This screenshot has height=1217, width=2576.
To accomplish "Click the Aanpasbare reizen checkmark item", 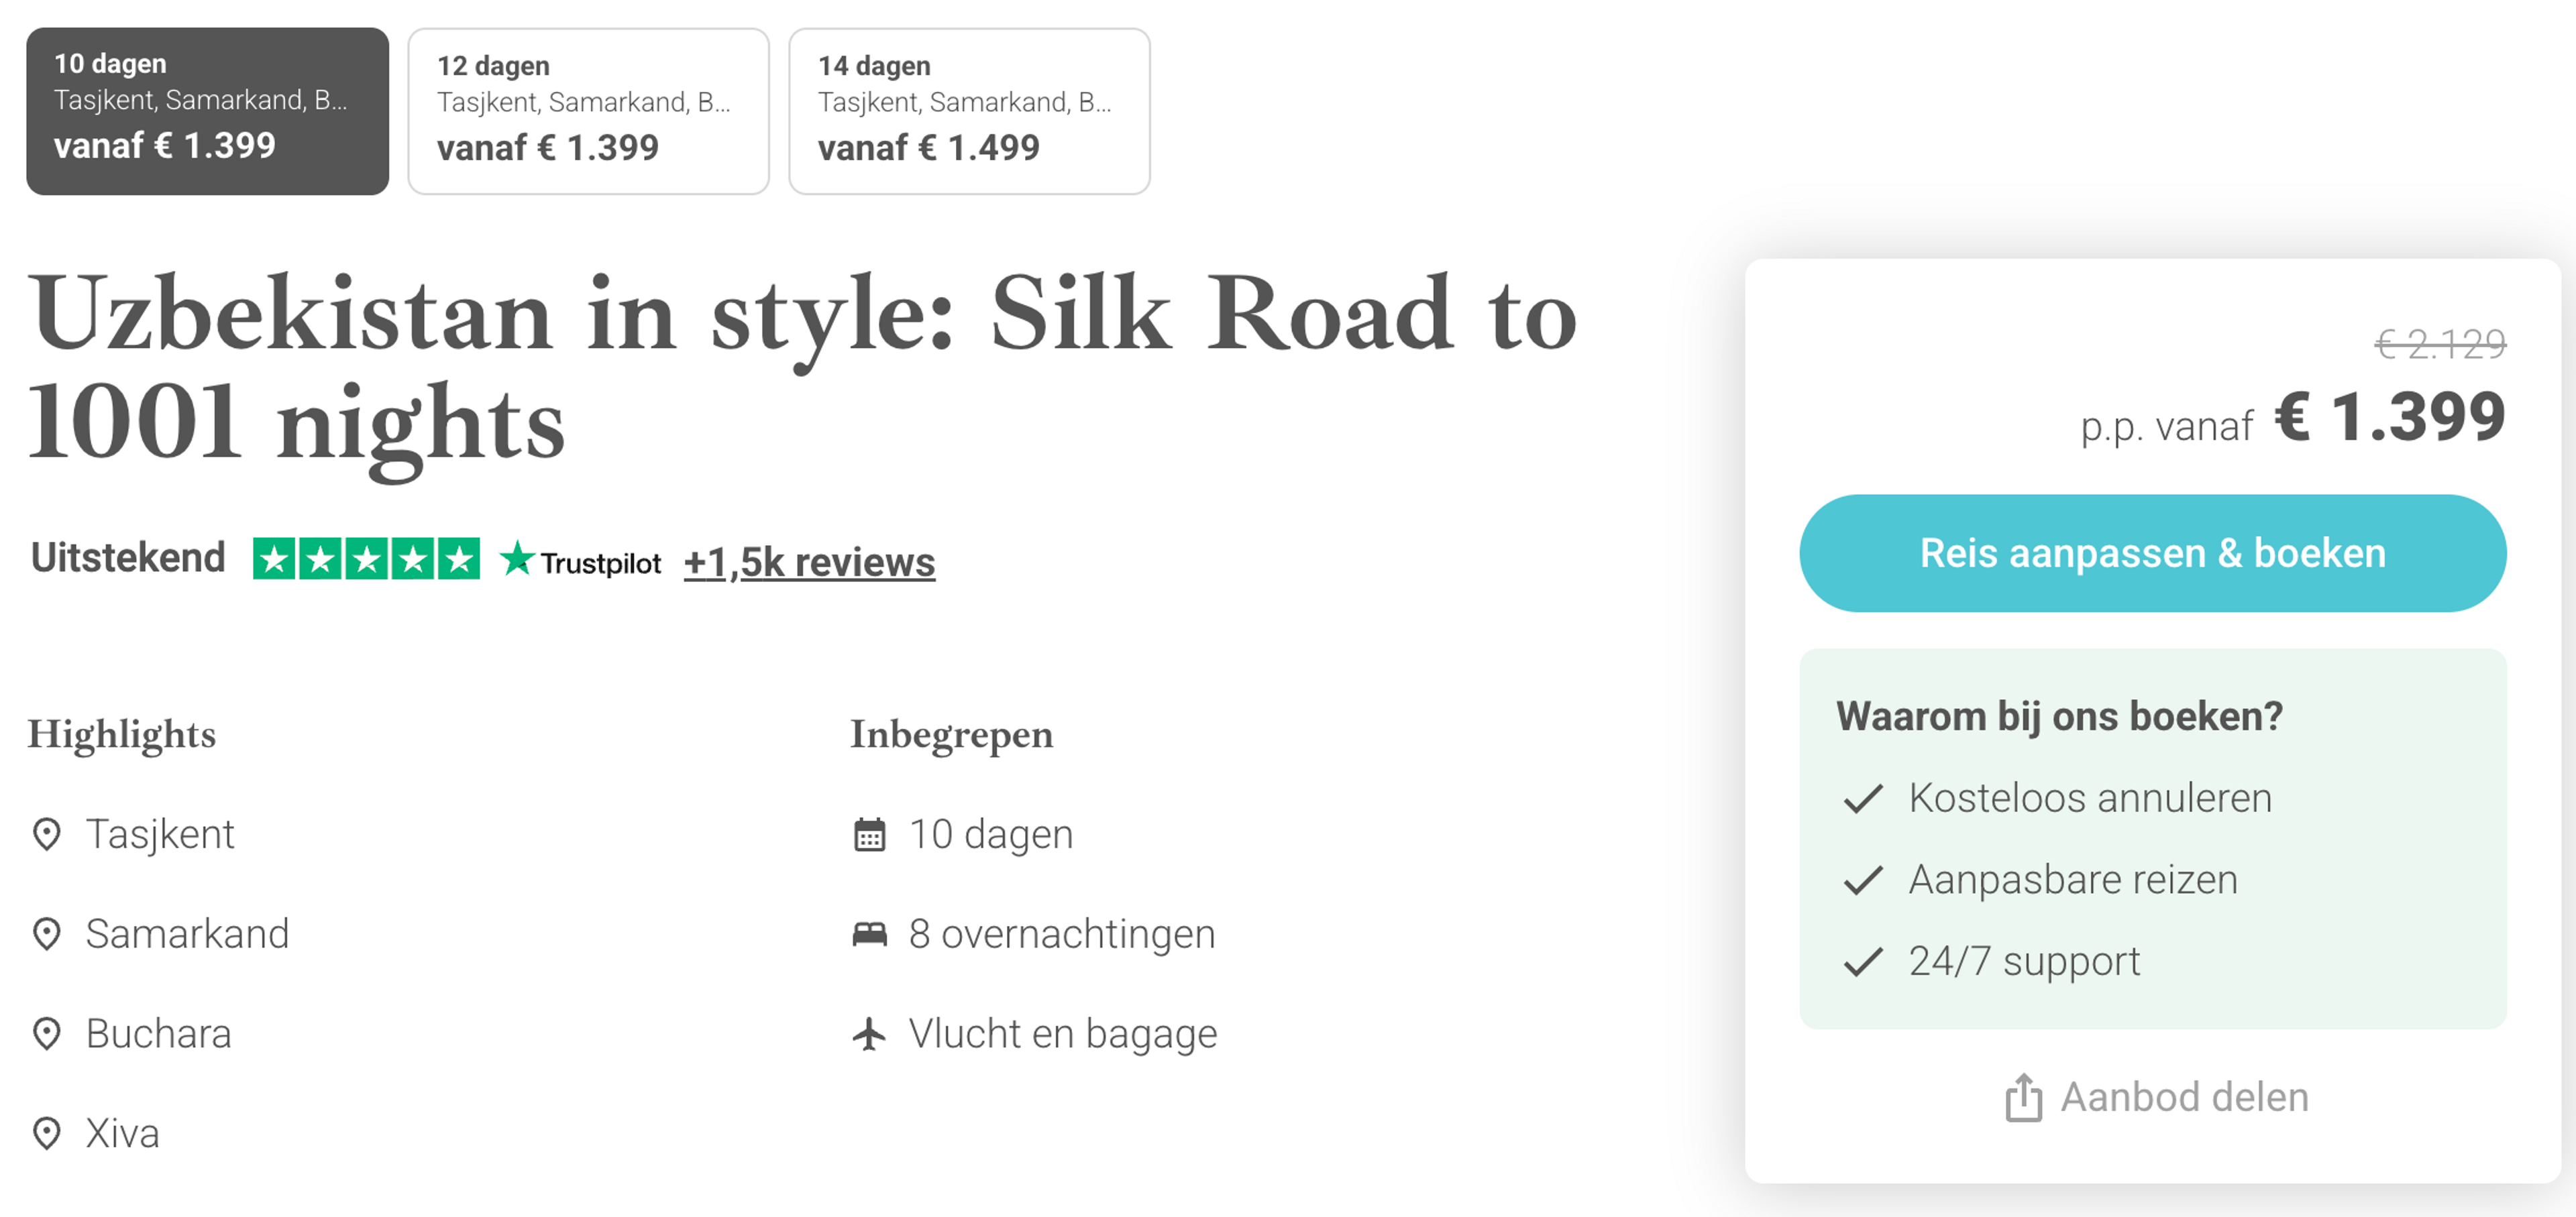I will (2040, 880).
